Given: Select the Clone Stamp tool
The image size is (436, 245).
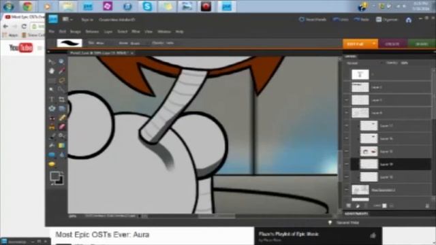Looking at the screenshot, I should click(x=52, y=127).
